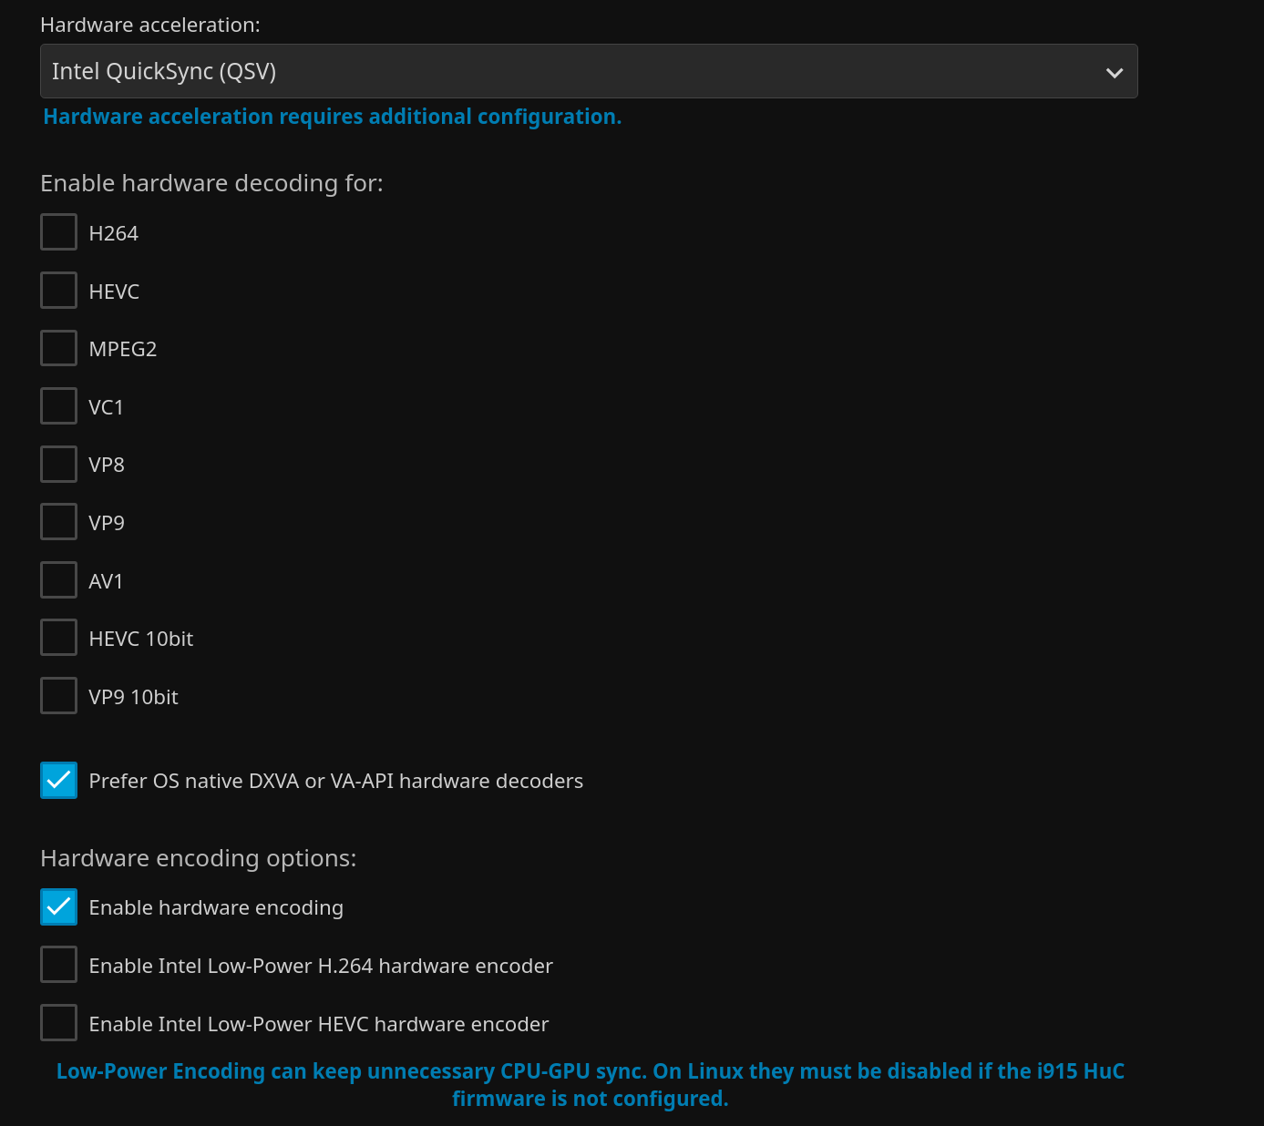Disable the Enable hardware encoding option
Screen dimensions: 1264x1126
pyautogui.click(x=58, y=906)
